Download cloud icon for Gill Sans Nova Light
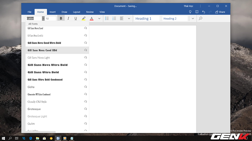 (x=85, y=58)
